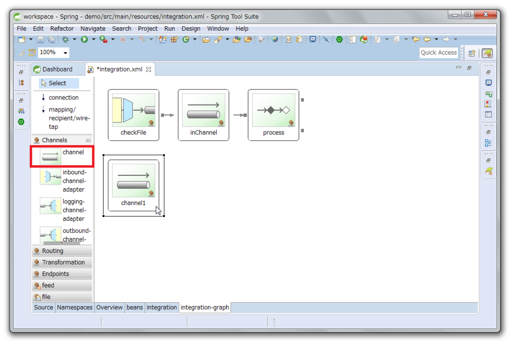The image size is (510, 342).
Task: Select the inbound-channel-adapter palette item
Action: coord(63,181)
